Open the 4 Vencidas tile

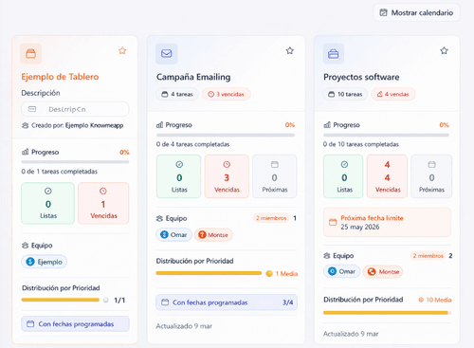coord(387,176)
